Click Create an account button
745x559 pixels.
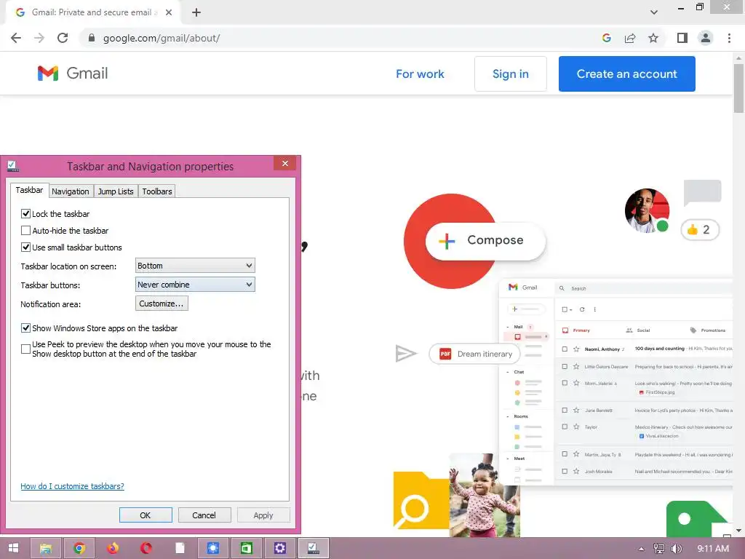click(626, 74)
